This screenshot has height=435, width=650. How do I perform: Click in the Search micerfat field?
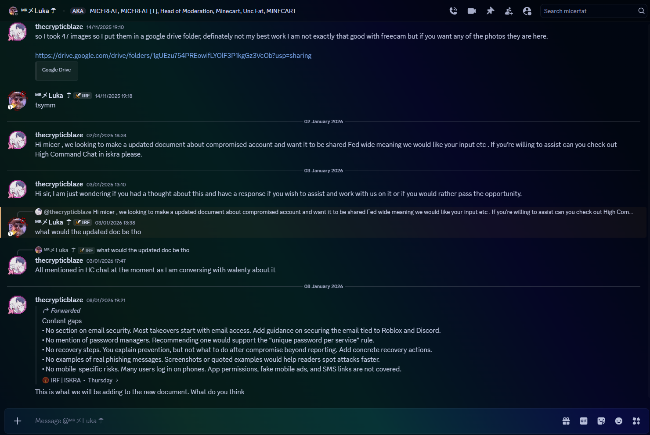point(589,11)
